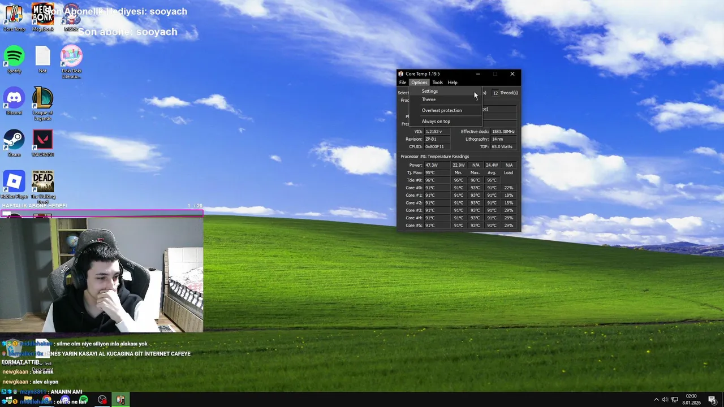This screenshot has width=724, height=407.
Task: Click the Core #4 load 28%
Action: [x=508, y=218]
